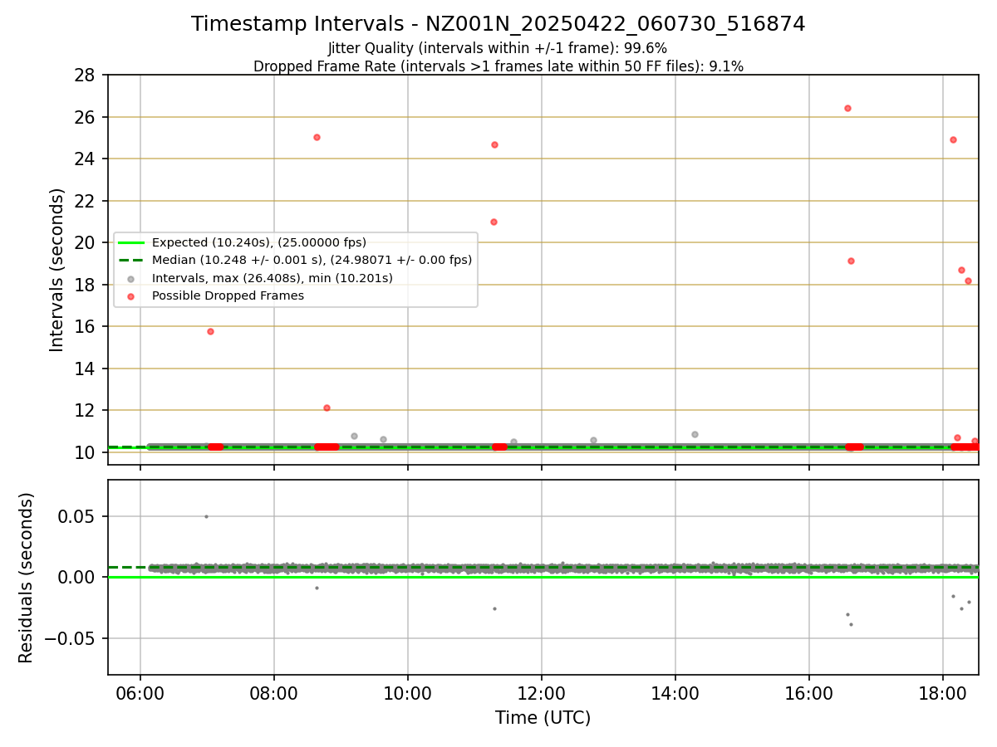Select the red point at 19 seconds near 16:40
The image size is (997, 747).
pyautogui.click(x=851, y=261)
